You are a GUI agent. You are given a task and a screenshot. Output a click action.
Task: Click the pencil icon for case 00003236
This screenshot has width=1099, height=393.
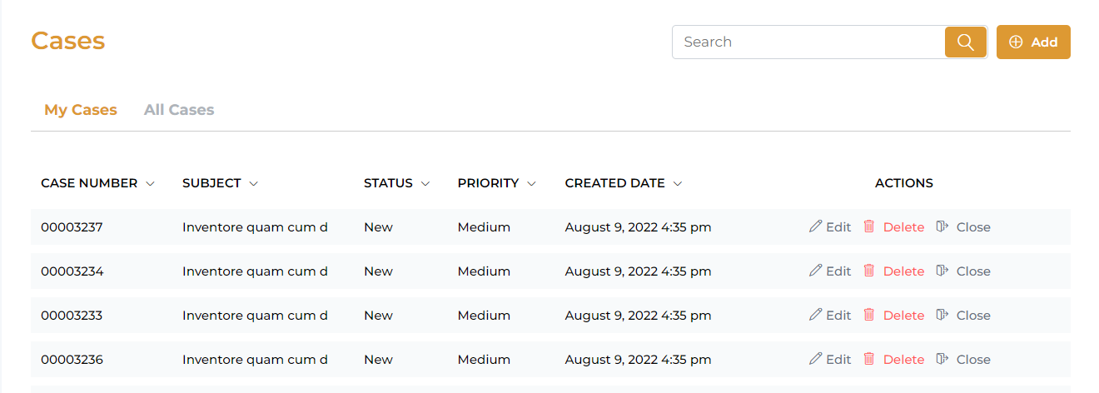point(816,359)
